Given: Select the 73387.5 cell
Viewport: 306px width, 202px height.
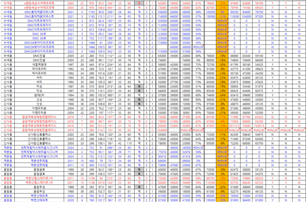Looking at the screenshot, I should click(x=259, y=126).
